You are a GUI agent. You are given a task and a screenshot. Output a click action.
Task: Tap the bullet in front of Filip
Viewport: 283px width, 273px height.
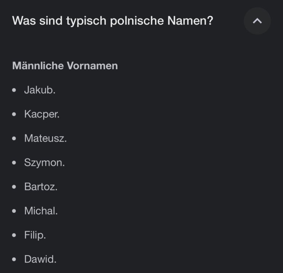[14, 236]
